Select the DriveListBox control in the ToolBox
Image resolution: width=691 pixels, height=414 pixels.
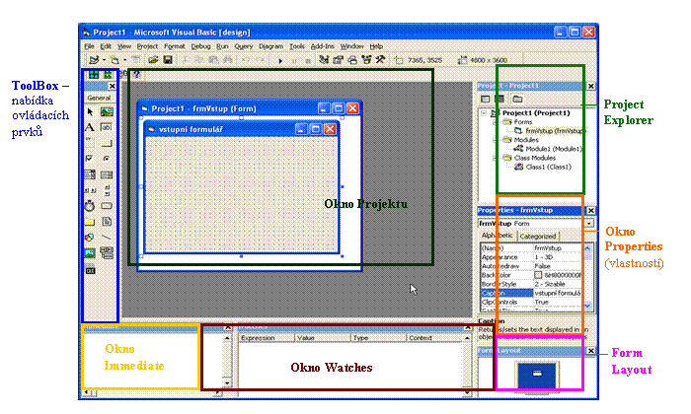click(x=107, y=205)
